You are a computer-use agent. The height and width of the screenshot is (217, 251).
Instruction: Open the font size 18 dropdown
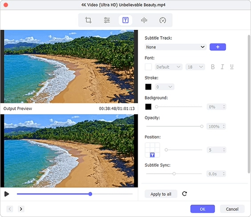[195, 67]
